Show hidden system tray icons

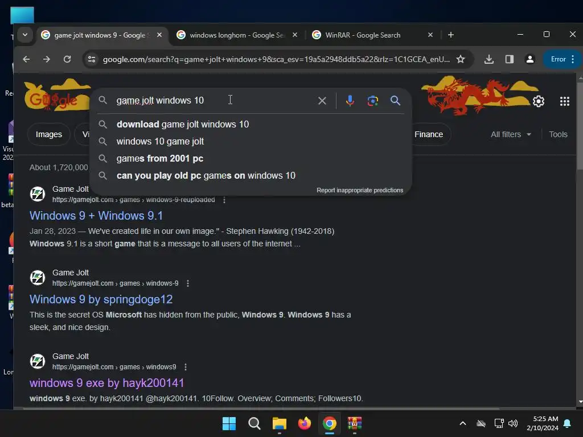[463, 423]
